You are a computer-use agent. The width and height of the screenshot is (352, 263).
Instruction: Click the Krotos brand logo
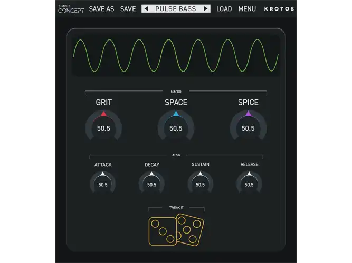coord(279,9)
